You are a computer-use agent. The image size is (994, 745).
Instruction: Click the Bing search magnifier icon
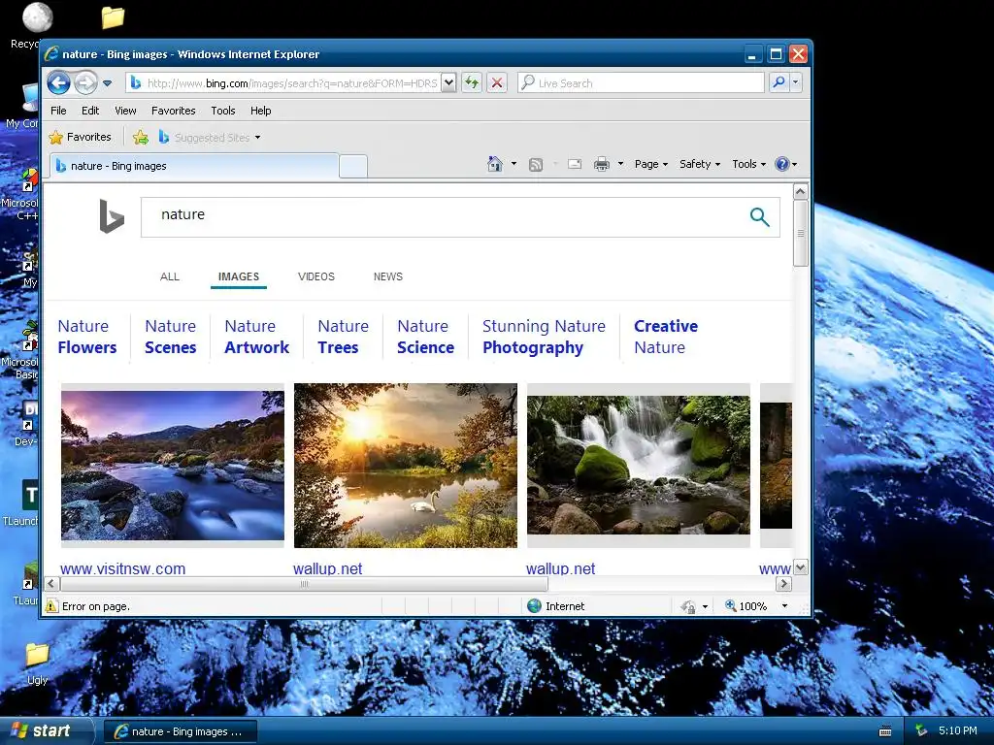pos(759,216)
